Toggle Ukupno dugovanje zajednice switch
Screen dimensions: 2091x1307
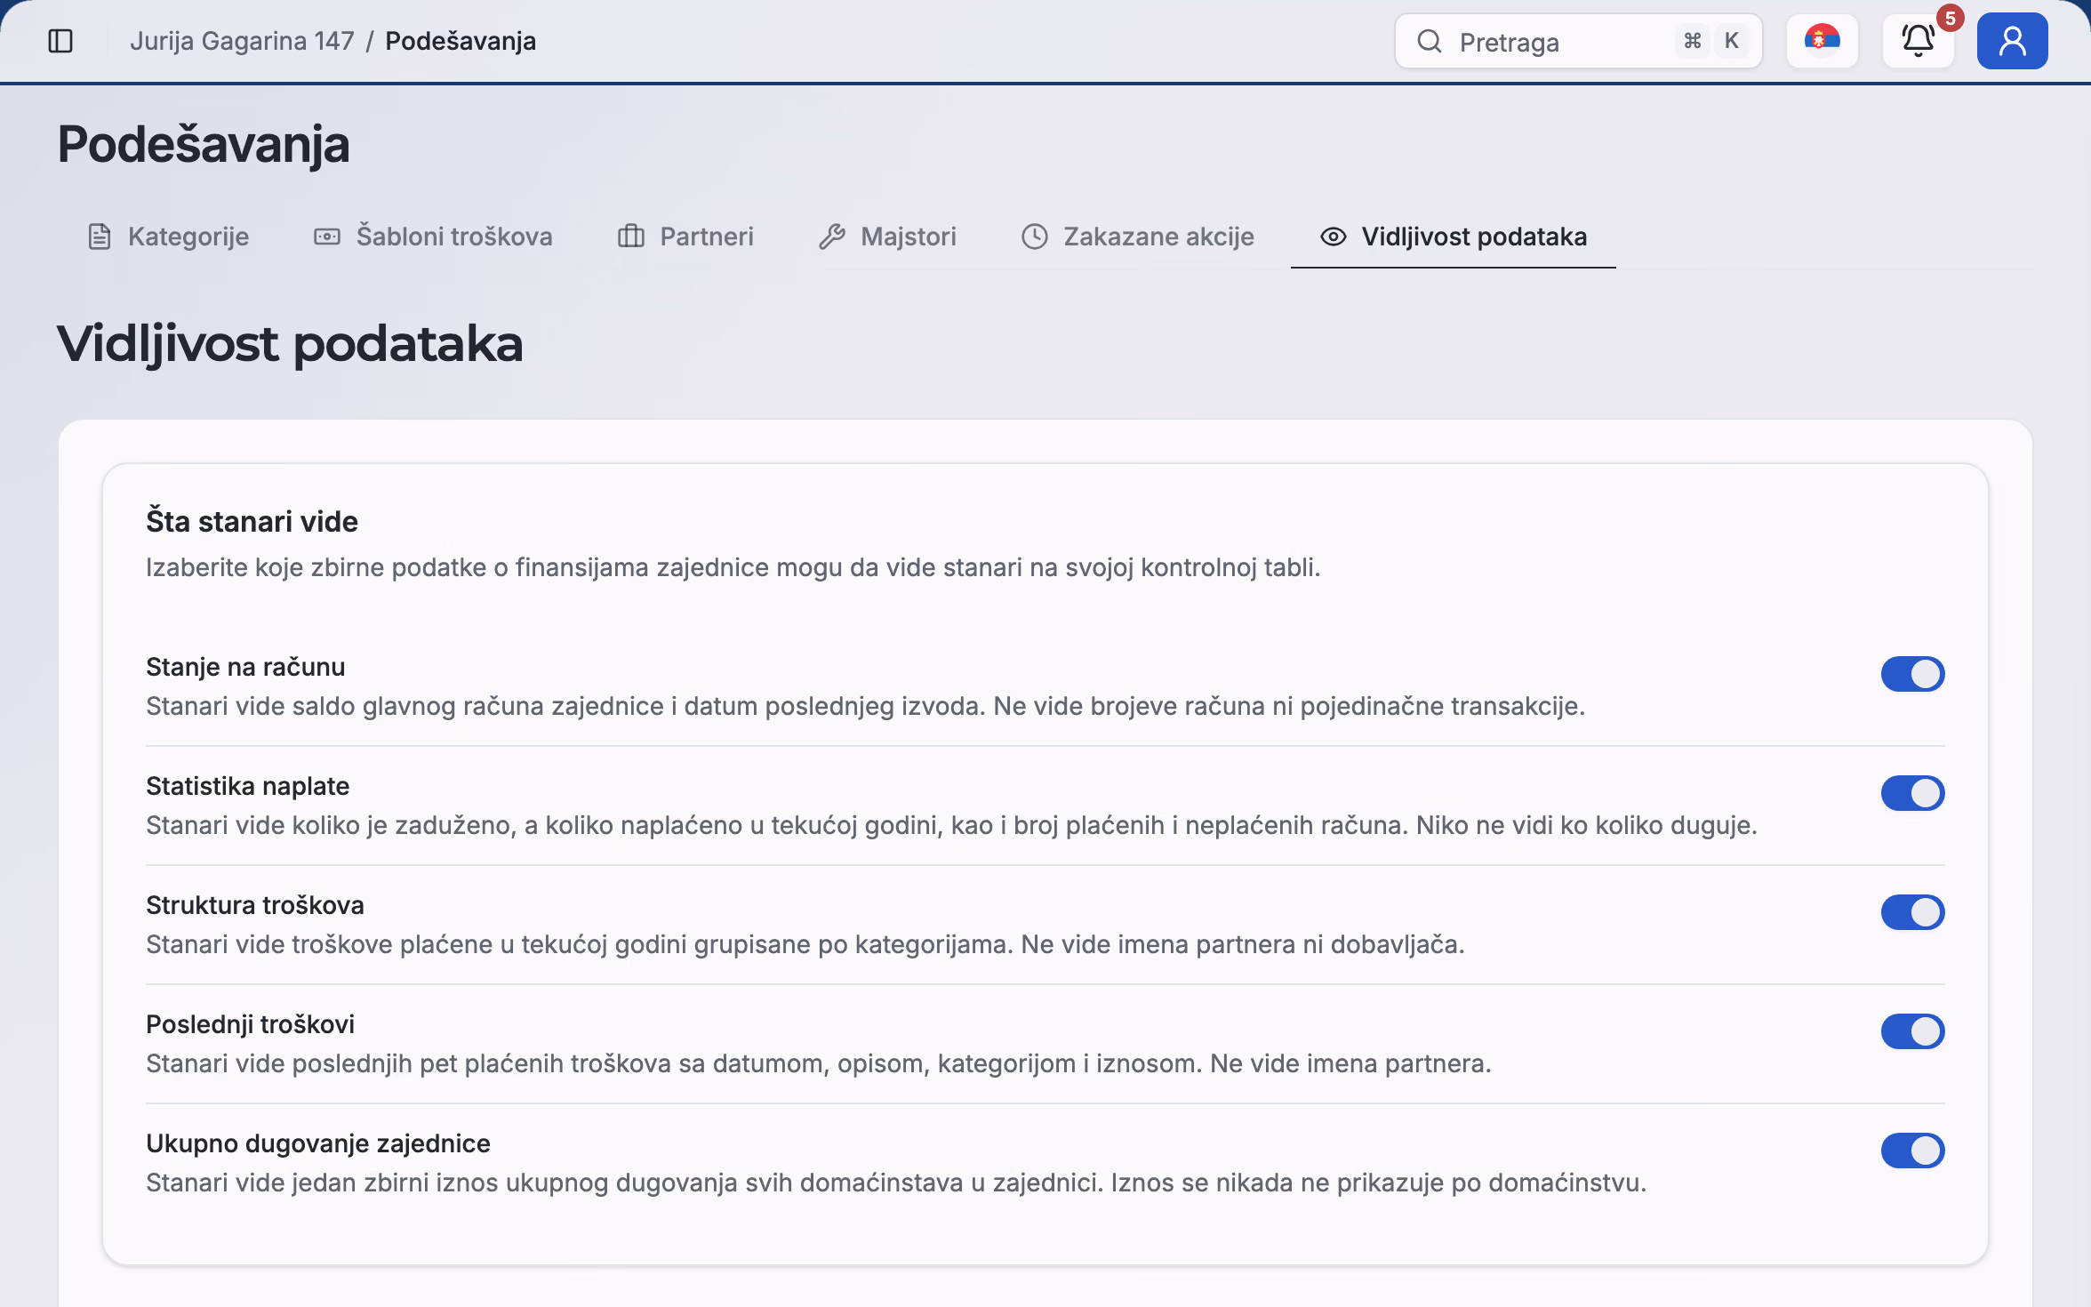1913,1151
